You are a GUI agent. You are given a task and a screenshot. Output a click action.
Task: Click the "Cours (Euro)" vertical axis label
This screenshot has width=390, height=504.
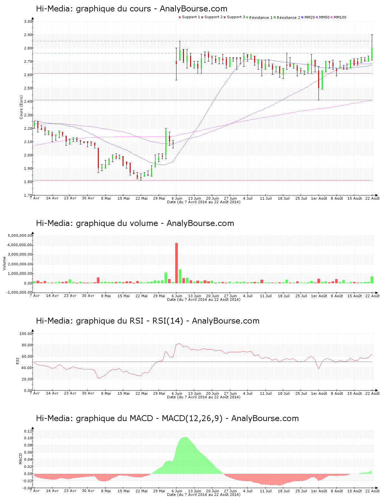pos(21,107)
